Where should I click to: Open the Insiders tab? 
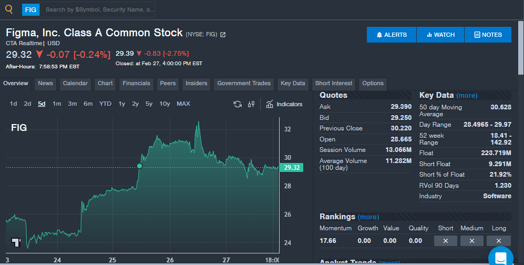tap(197, 84)
